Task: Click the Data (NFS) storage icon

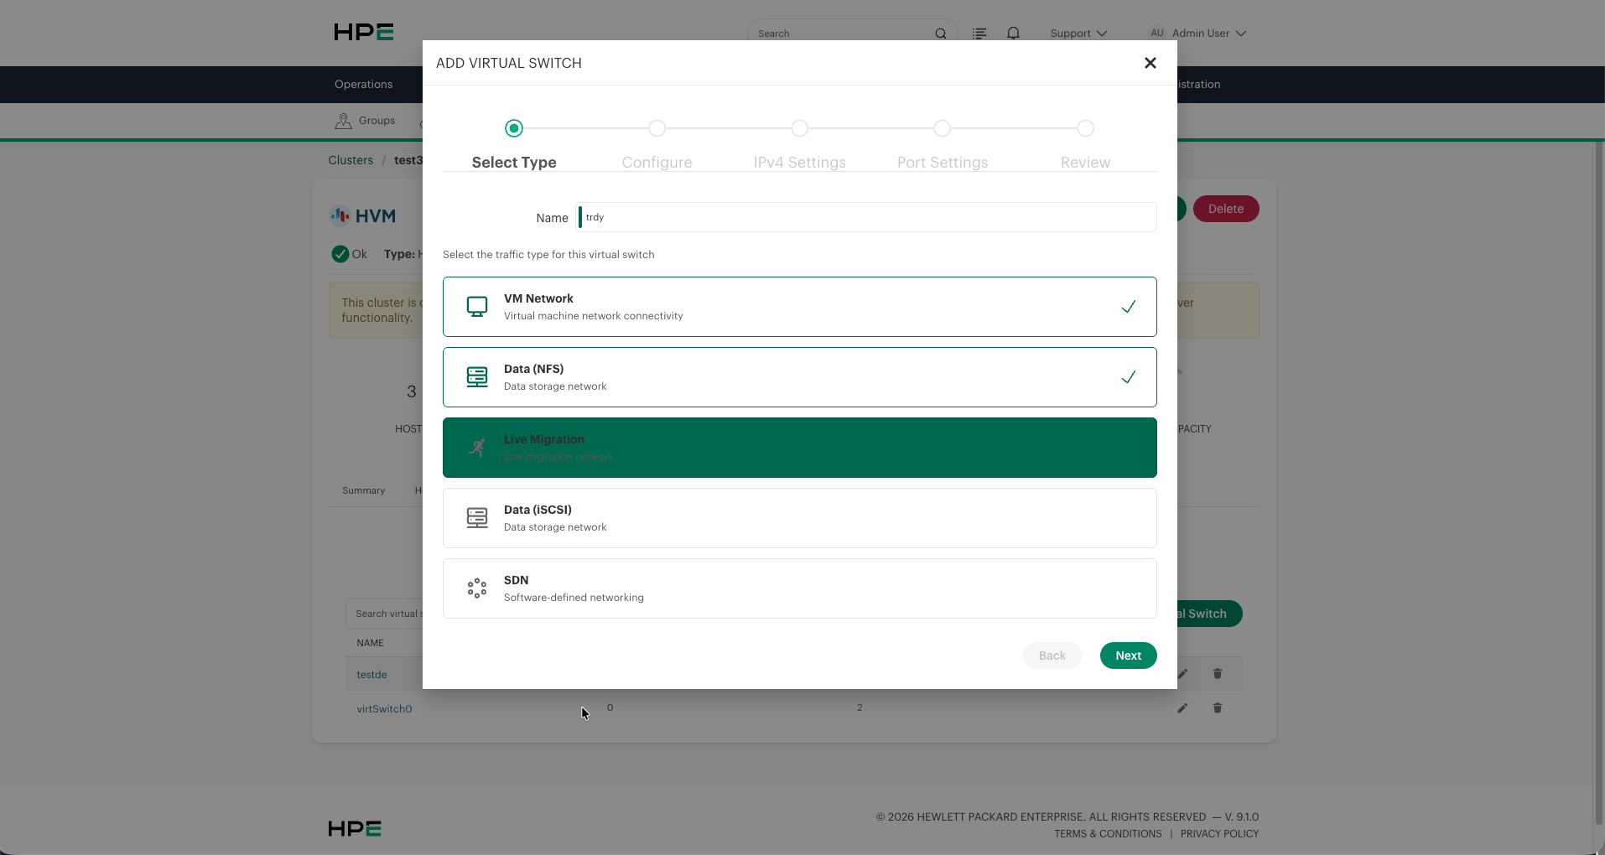Action: [x=477, y=377]
